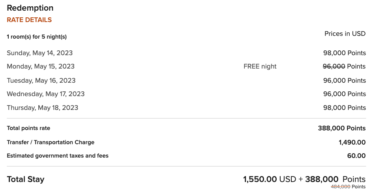Select the Tuesday, May 16, 2023 date

(41, 80)
